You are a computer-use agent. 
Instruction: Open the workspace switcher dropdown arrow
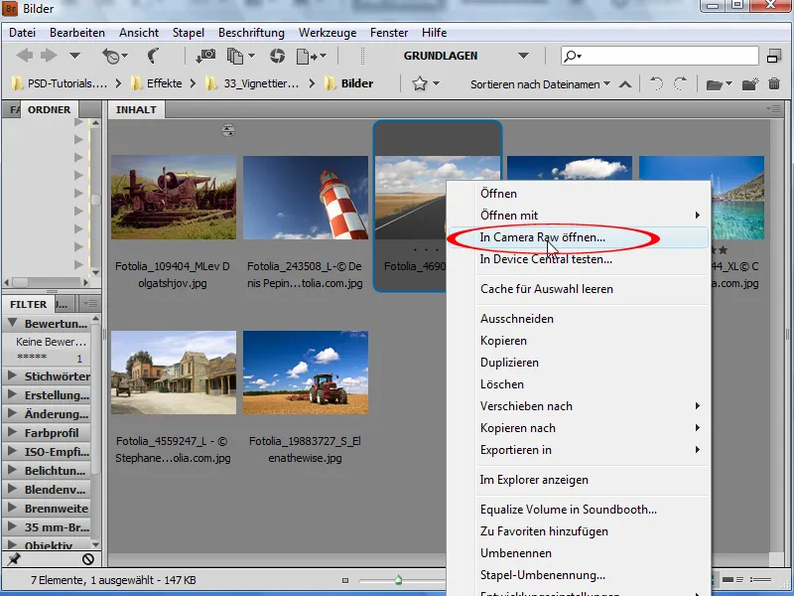coord(524,56)
